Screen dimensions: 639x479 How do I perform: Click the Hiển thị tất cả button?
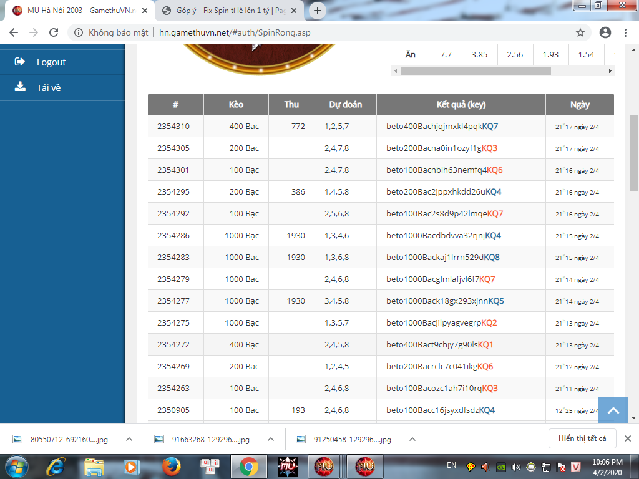click(582, 438)
